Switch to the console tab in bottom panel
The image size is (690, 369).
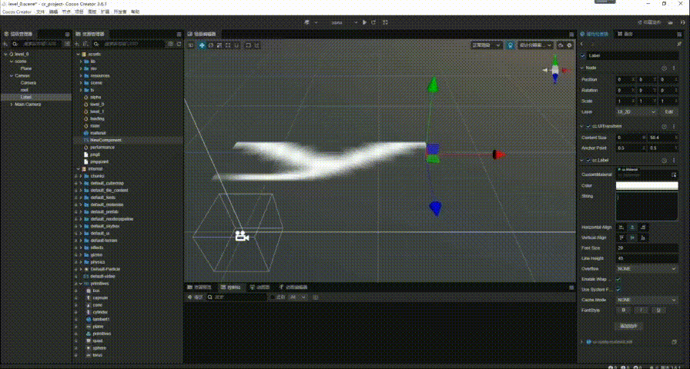[x=232, y=288]
